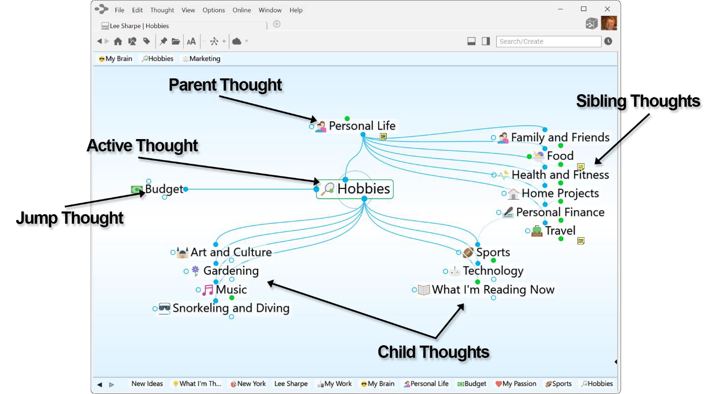Click the Home thought toolbar icon
The height and width of the screenshot is (394, 706).
coord(118,41)
